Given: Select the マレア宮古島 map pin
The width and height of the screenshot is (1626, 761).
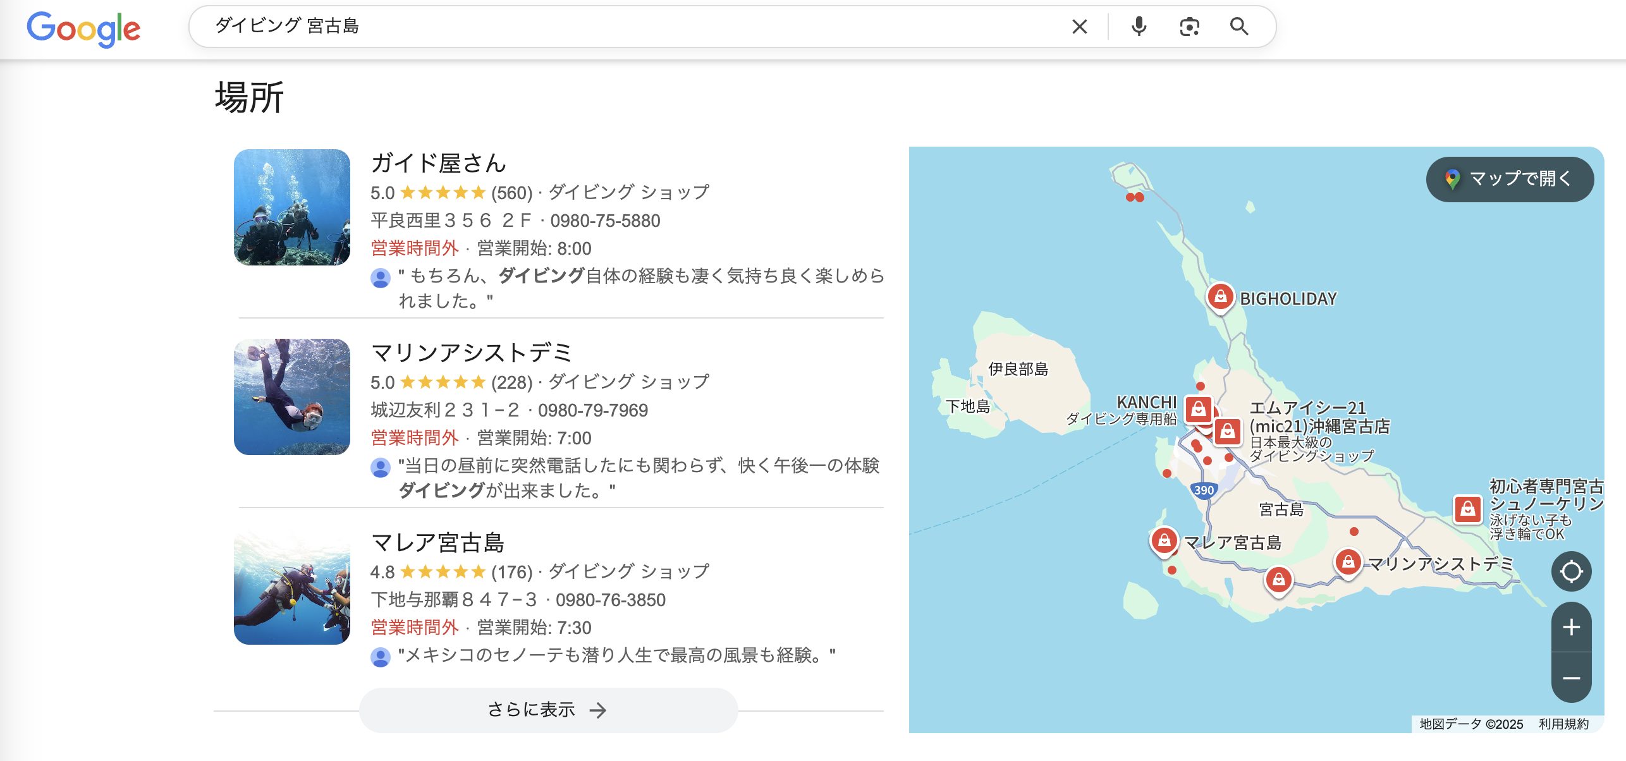Looking at the screenshot, I should (x=1163, y=540).
